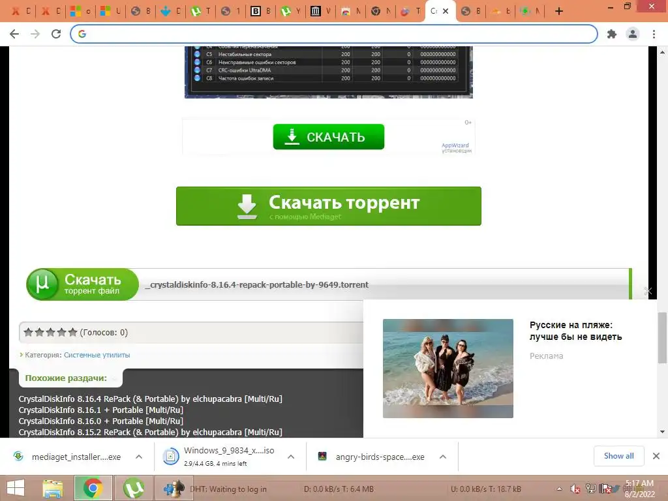
Task: Open uTorrent from the taskbar
Action: pyautogui.click(x=134, y=488)
